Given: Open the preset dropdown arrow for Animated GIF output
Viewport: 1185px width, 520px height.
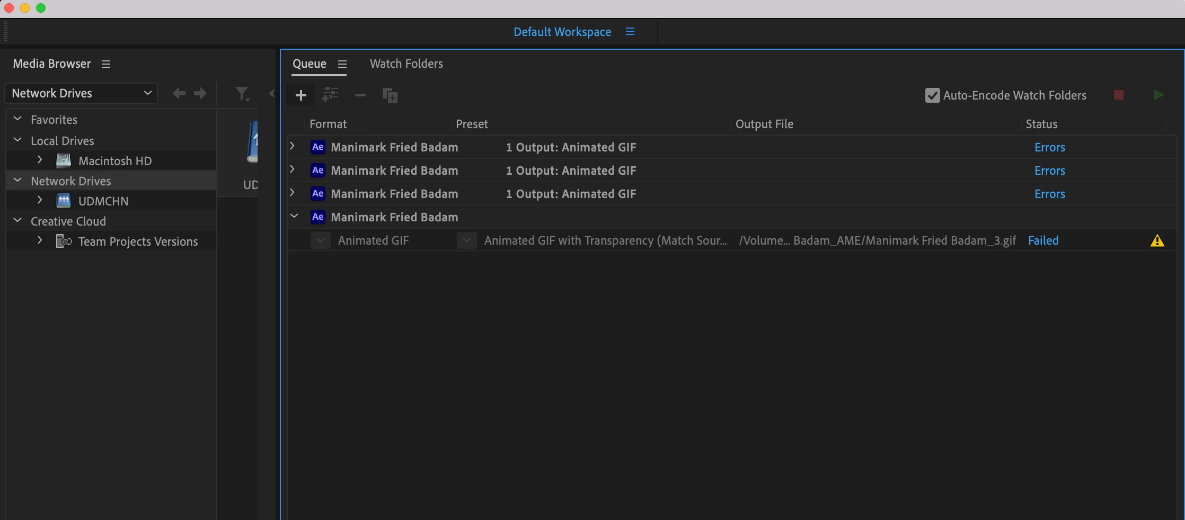Looking at the screenshot, I should click(467, 241).
